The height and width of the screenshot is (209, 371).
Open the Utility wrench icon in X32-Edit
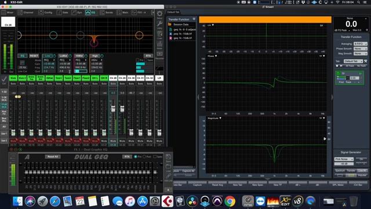coord(160,23)
